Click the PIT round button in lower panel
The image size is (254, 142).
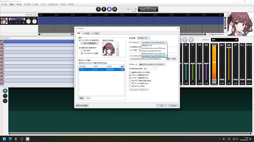click(x=5, y=96)
